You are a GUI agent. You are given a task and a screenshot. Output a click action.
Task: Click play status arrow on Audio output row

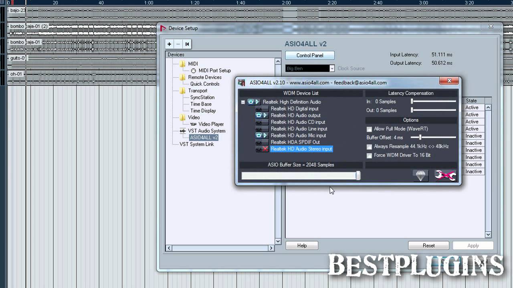point(265,115)
